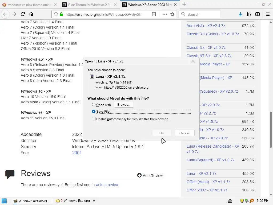Screen dimensions: 273x205
Task: Expand Windows Explorer taskbar group arrow
Action: 94,201
